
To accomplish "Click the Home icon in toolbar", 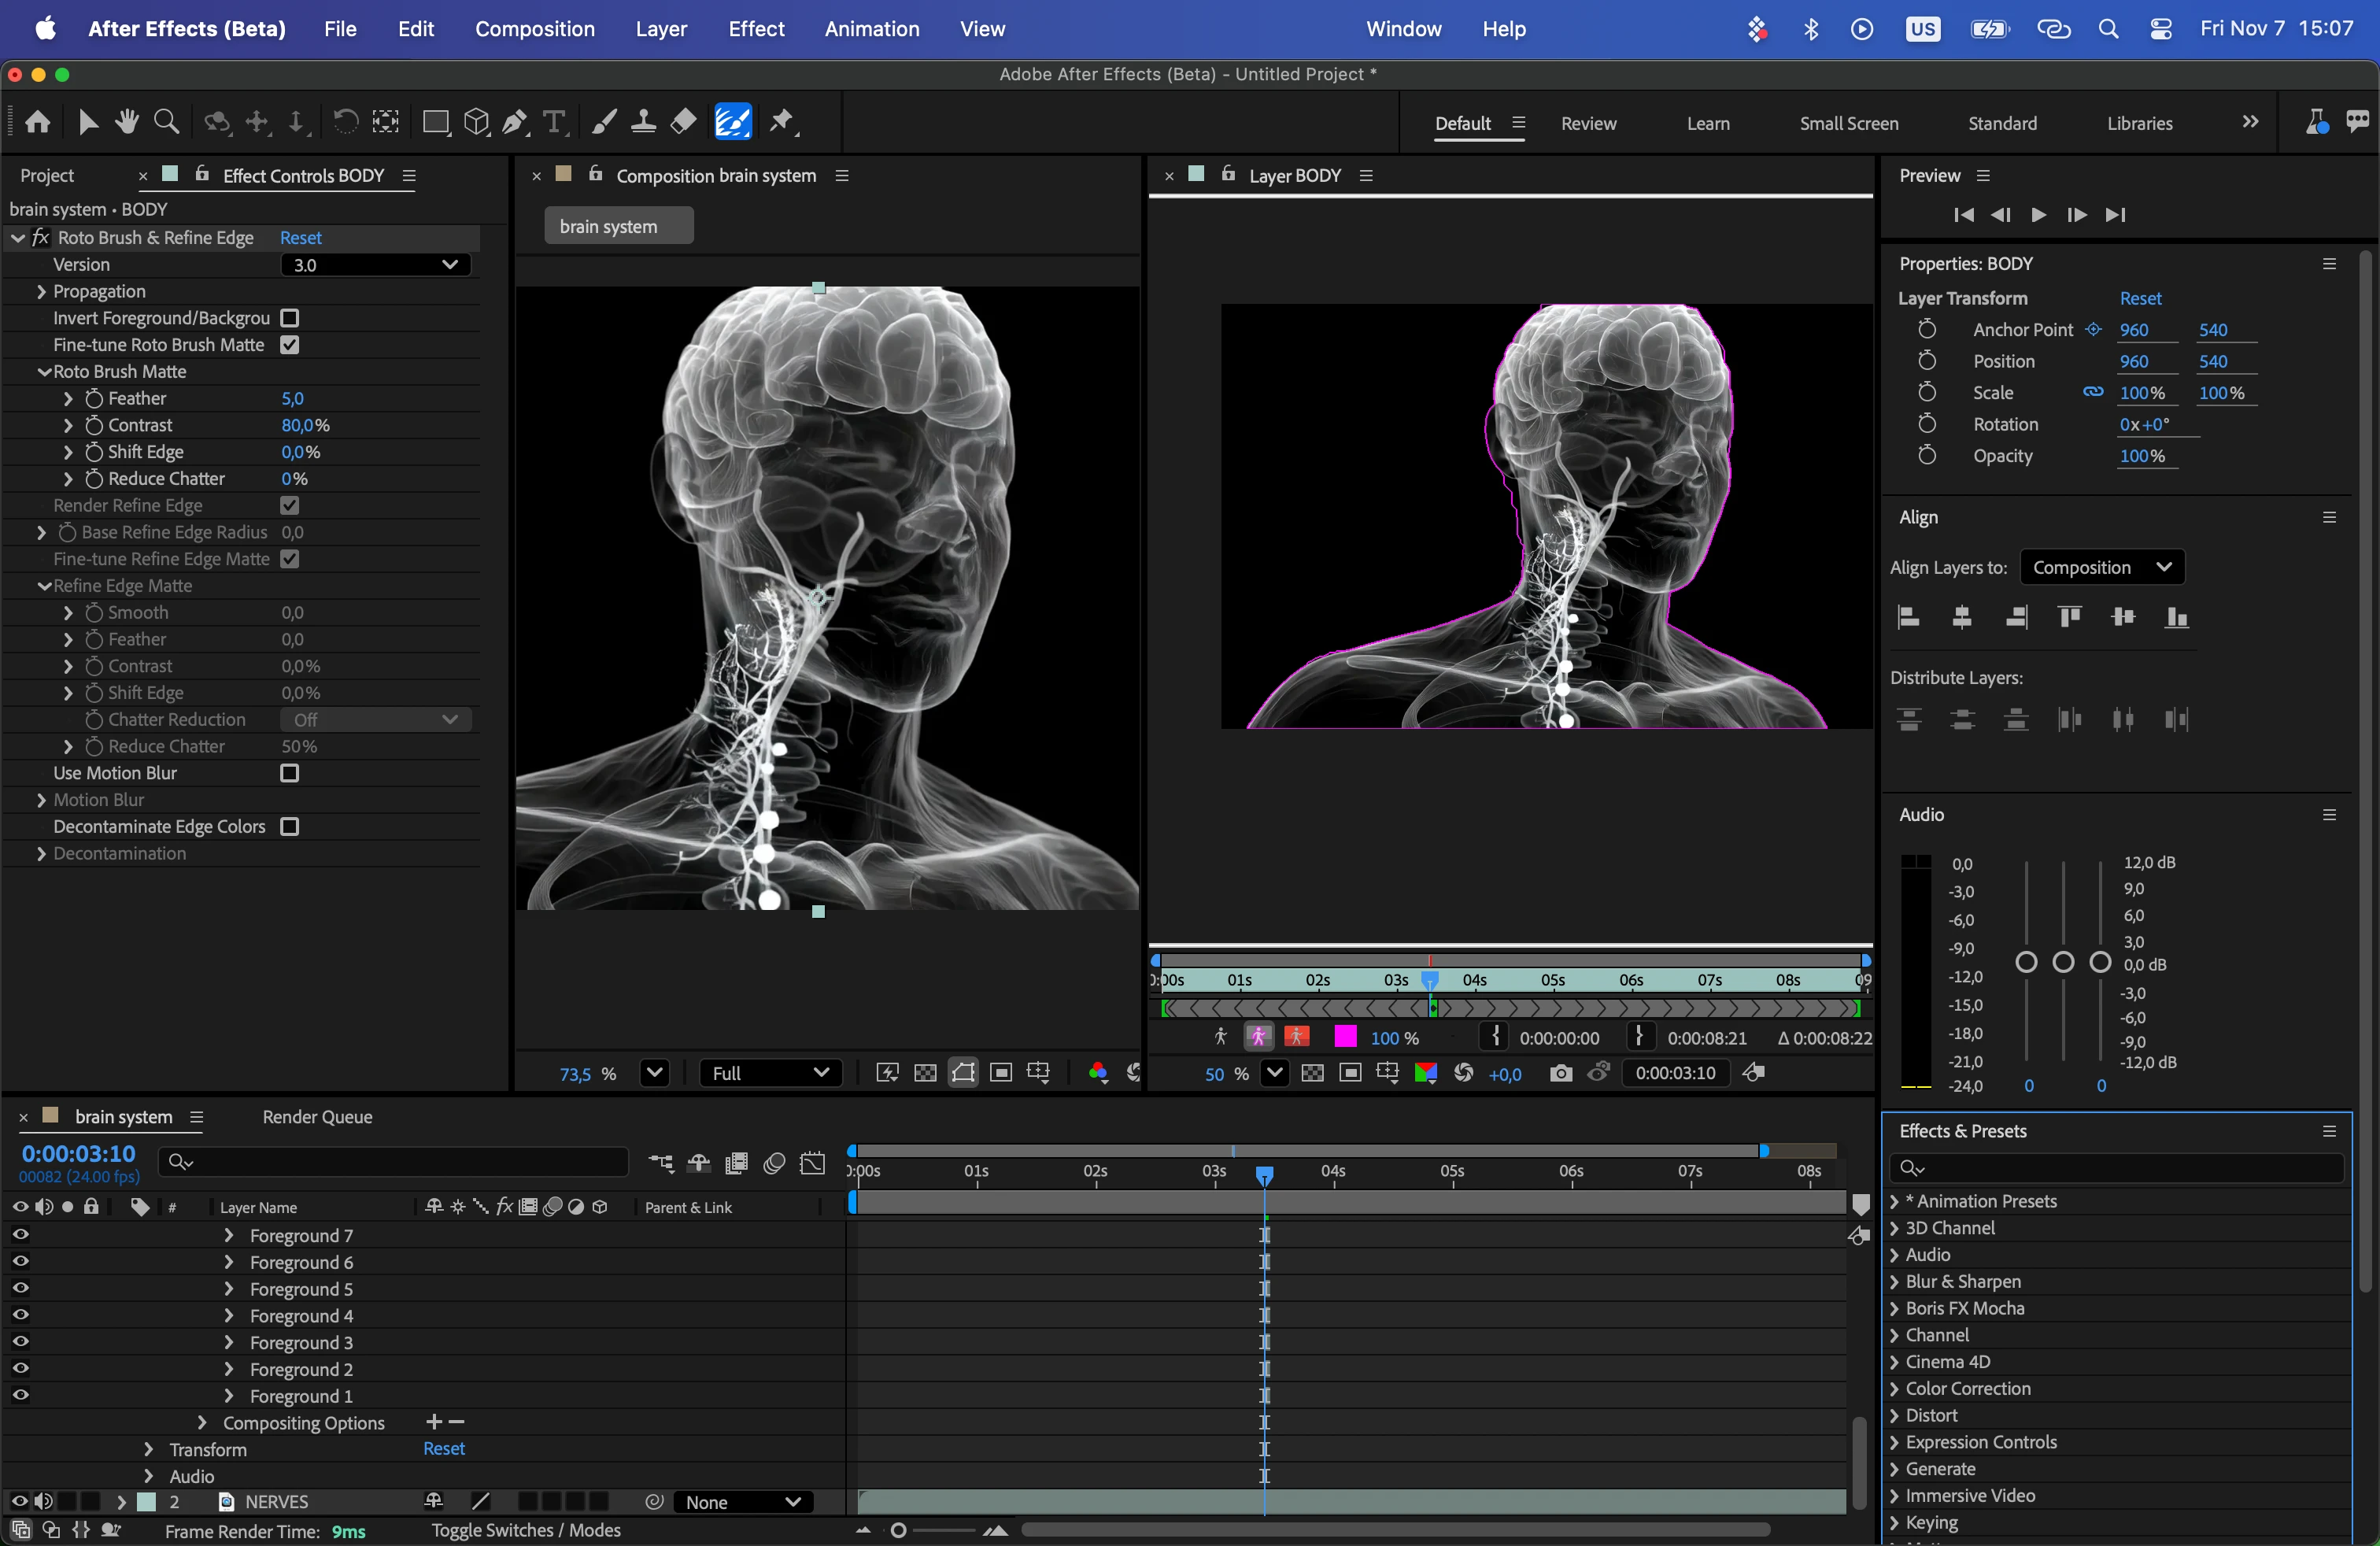I will pos(38,122).
